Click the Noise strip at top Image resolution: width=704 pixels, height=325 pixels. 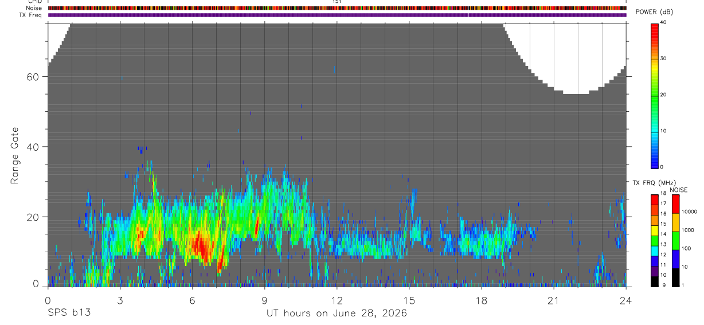[x=337, y=8]
